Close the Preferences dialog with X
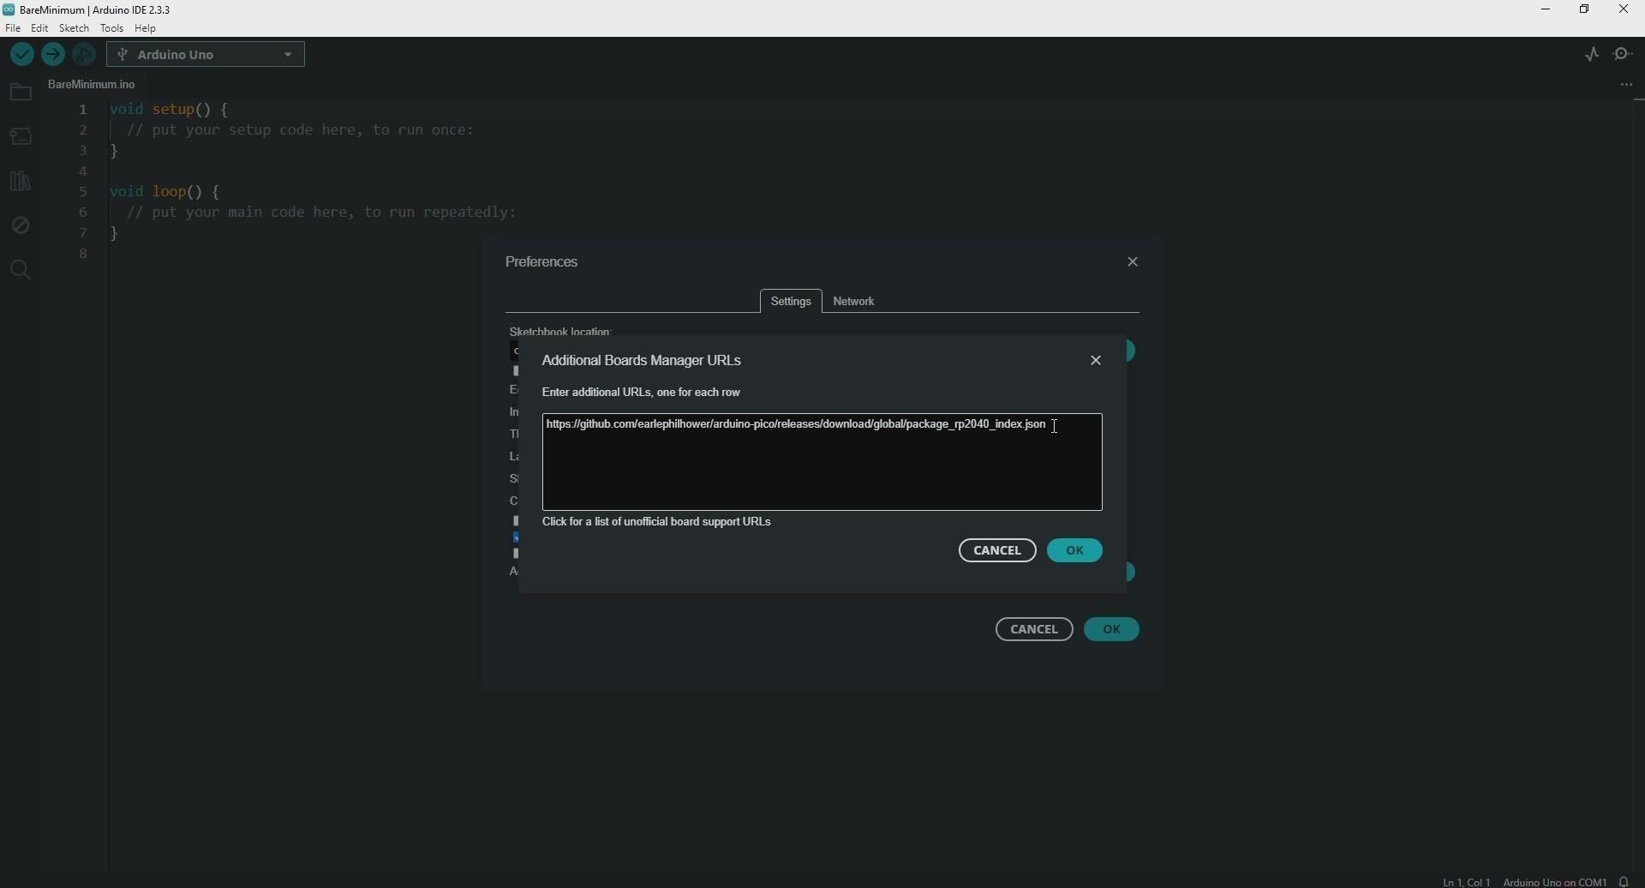 [1134, 262]
